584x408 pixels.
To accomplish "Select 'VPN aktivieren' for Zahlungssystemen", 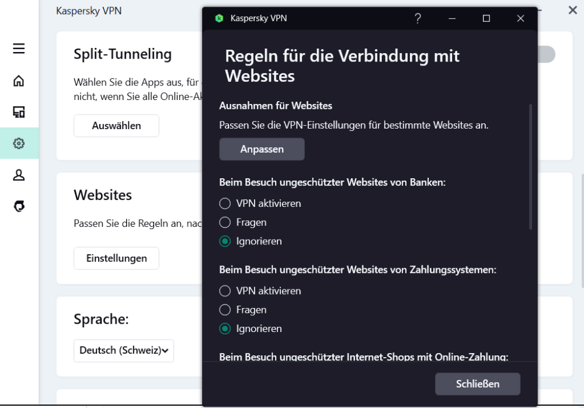I will (x=225, y=291).
